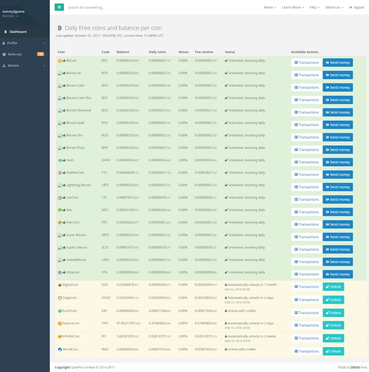
Task: Open the About us dropdown menu
Action: pyautogui.click(x=334, y=7)
